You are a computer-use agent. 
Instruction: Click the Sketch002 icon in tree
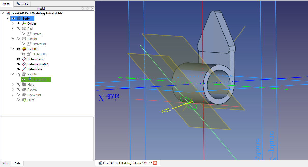tap(29, 54)
